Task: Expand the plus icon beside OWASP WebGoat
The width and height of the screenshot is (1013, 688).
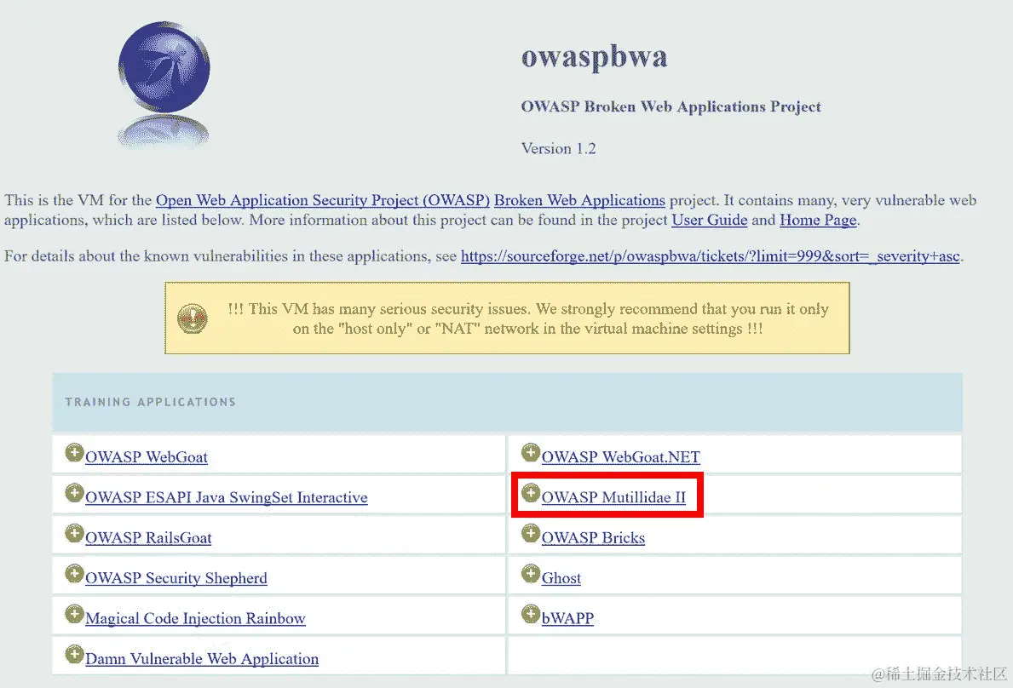Action: (74, 452)
